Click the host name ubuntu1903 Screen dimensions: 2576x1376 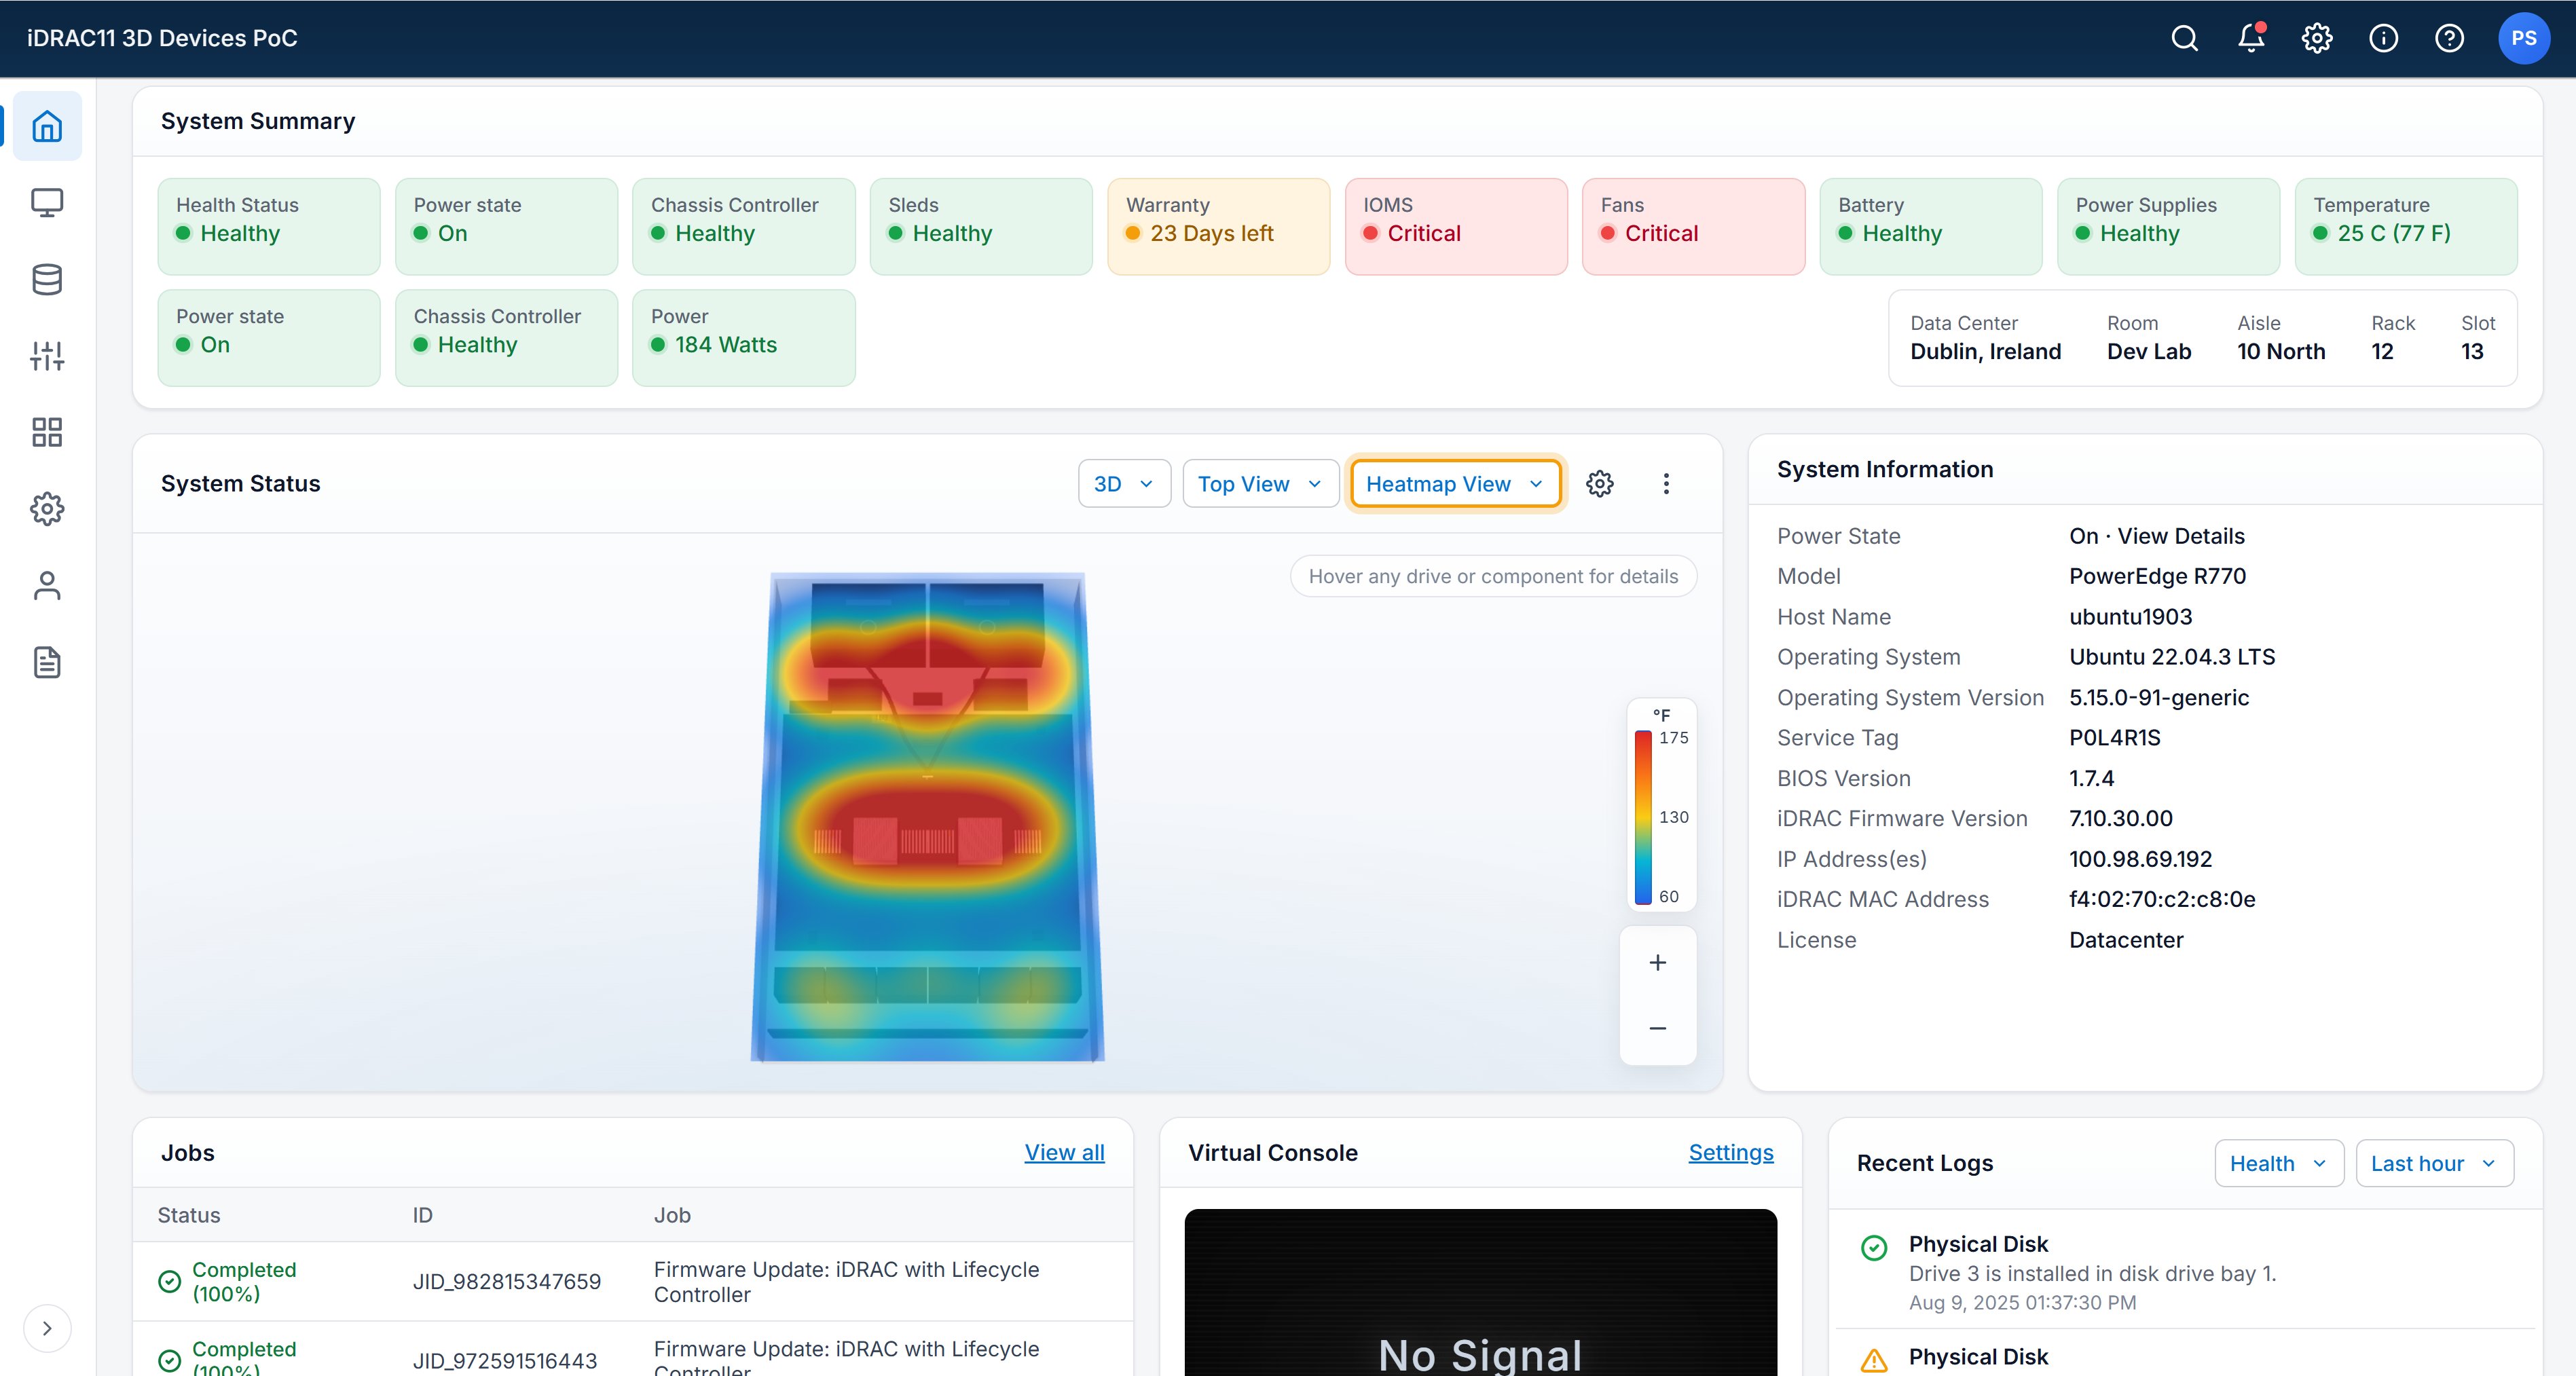coord(2131,617)
